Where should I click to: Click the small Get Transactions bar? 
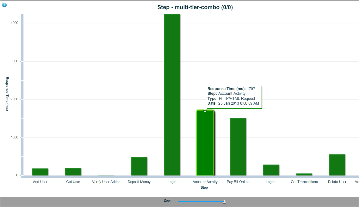[304, 174]
